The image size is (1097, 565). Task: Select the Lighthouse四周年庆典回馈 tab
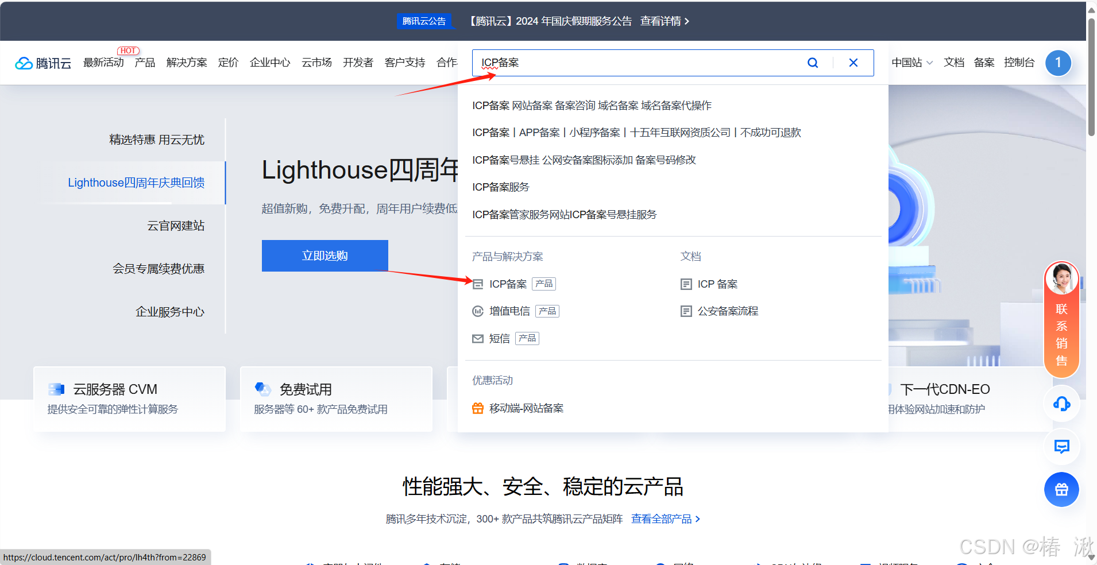pyautogui.click(x=136, y=183)
